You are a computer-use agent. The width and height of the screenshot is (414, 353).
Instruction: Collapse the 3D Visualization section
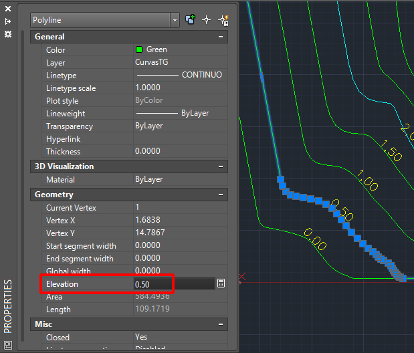click(221, 166)
